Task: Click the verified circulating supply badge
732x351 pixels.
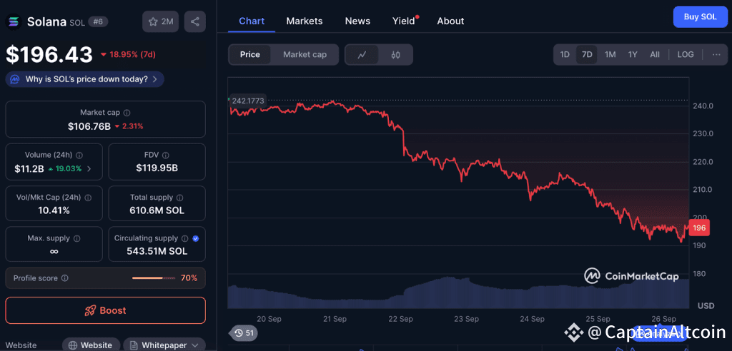Action: point(196,238)
